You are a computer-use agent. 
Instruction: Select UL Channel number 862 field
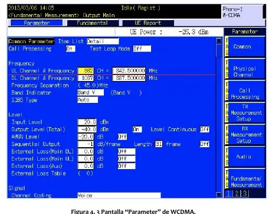tap(86, 70)
